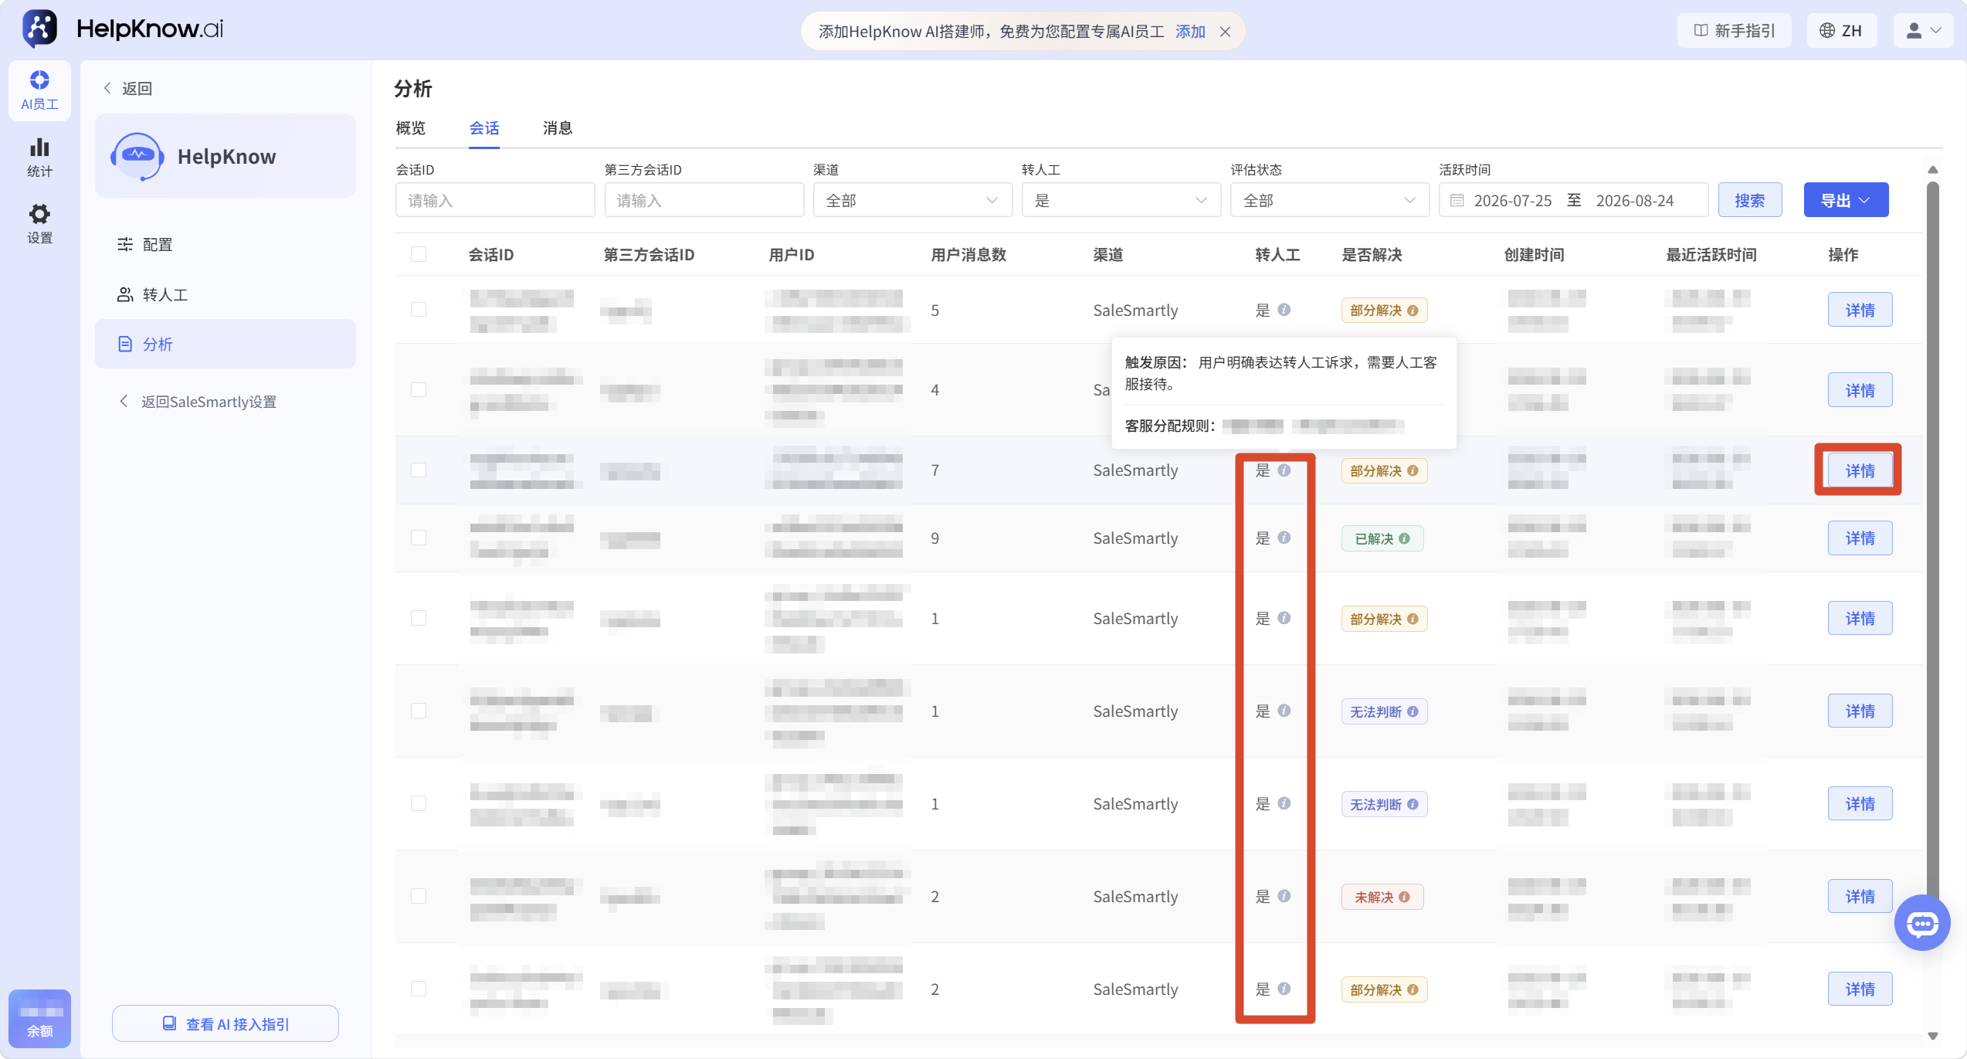Expand the 转人工 filter dropdown
Image resolution: width=1967 pixels, height=1059 pixels.
click(1121, 200)
